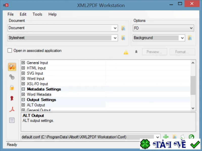Select the Word Metadata row label
Screen dimensions: 202x151
pyautogui.click(x=39, y=94)
